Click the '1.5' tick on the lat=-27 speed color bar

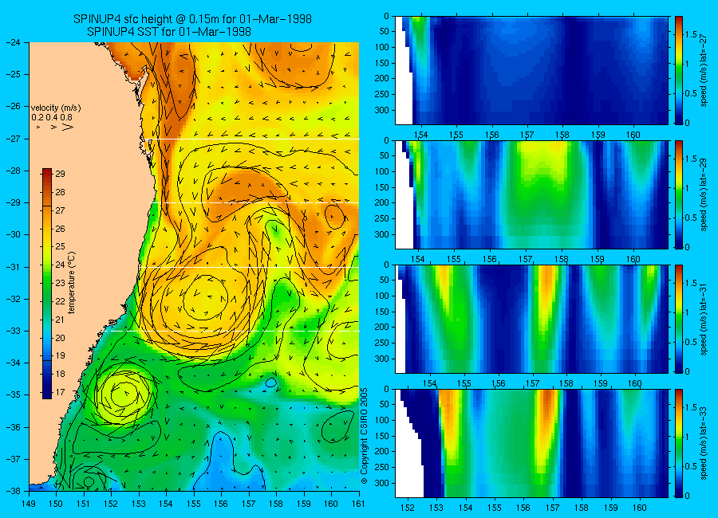pos(692,34)
